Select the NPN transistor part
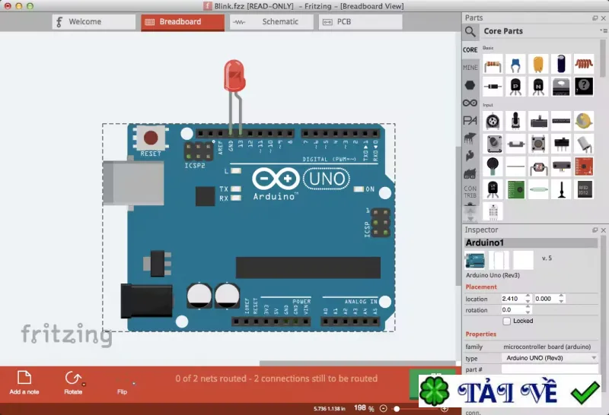609x415 pixels. pyautogui.click(x=538, y=87)
